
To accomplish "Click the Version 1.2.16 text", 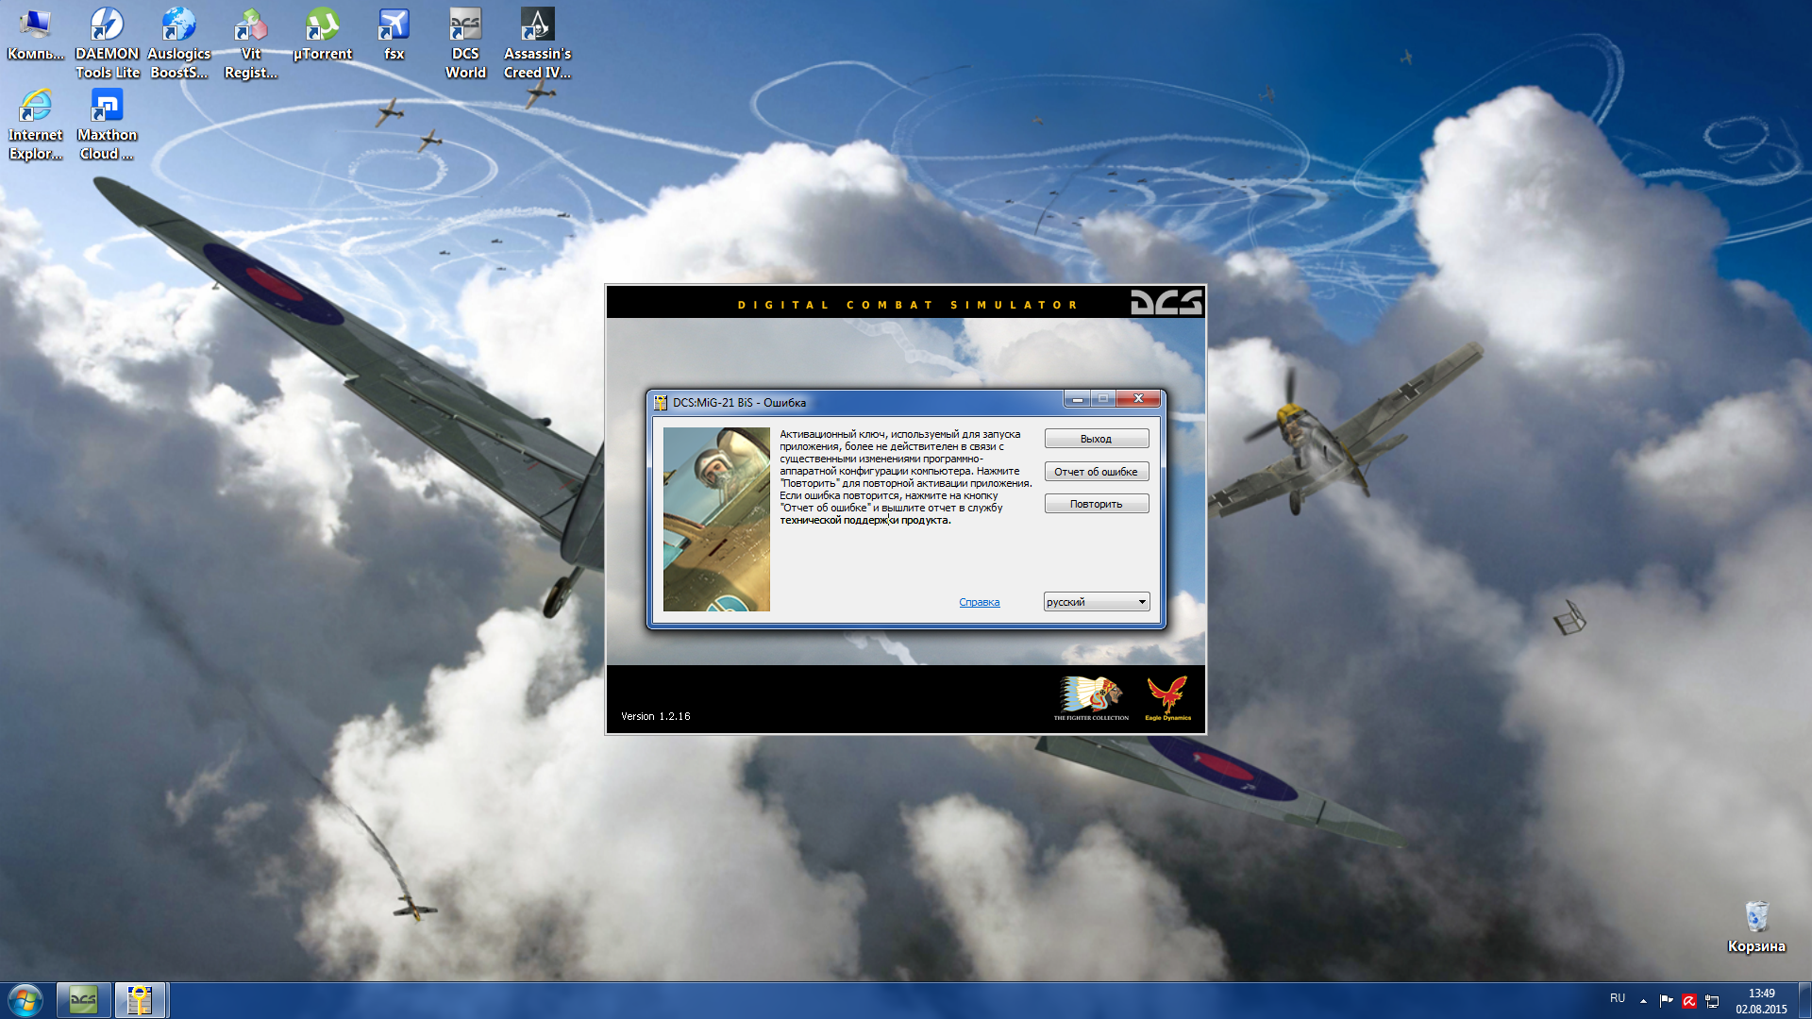I will tap(655, 717).
